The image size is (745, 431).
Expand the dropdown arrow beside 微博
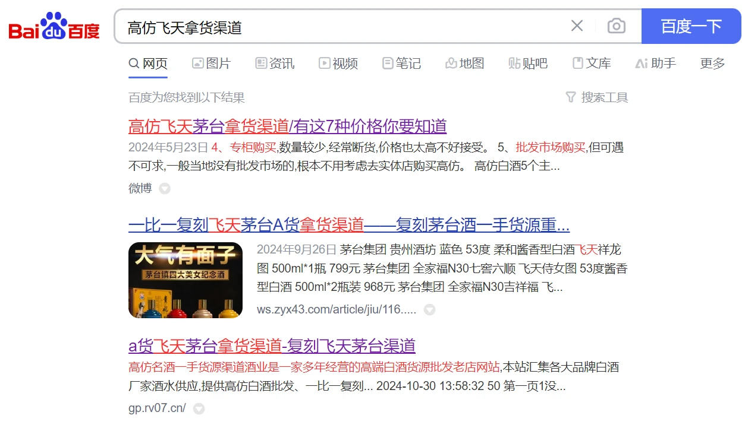[165, 189]
